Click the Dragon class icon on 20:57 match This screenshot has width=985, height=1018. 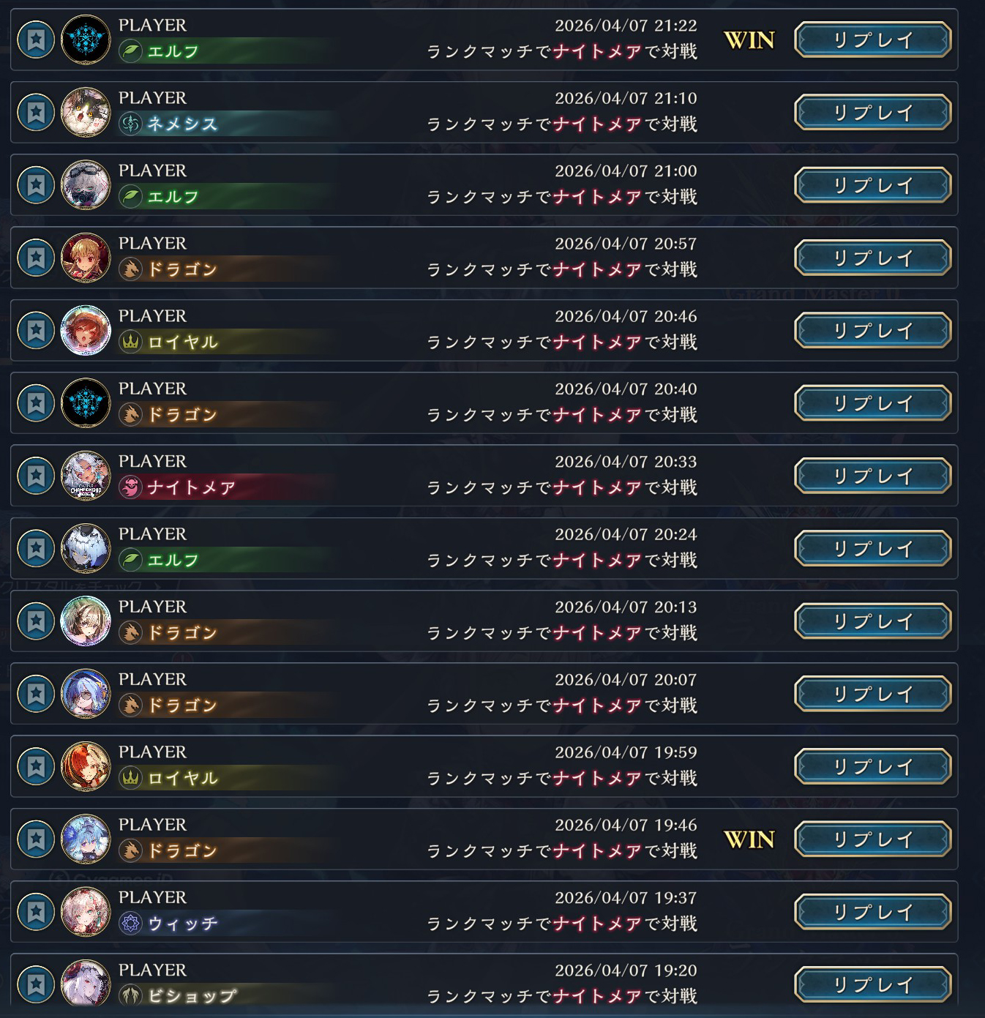tap(130, 269)
